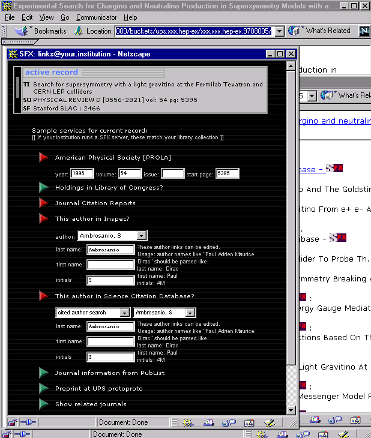Click Preprint at UPS protoproto link
The width and height of the screenshot is (371, 438).
99,389
